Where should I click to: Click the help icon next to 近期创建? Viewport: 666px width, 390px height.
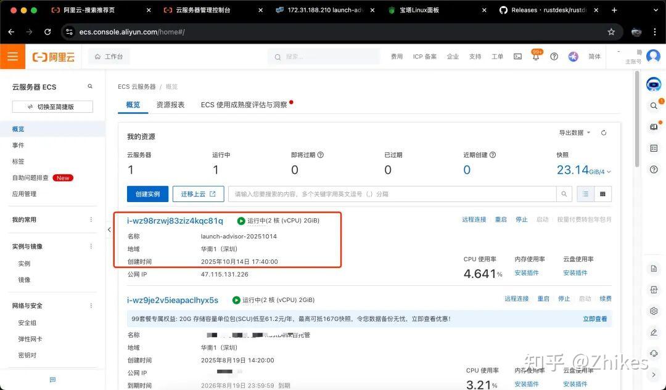point(493,155)
